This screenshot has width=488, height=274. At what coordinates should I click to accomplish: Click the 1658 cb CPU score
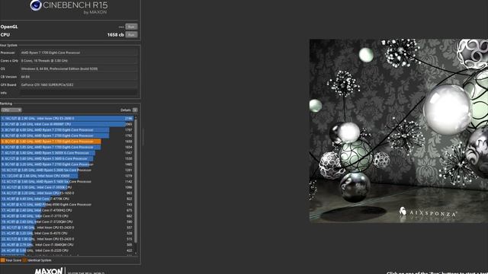(x=115, y=35)
